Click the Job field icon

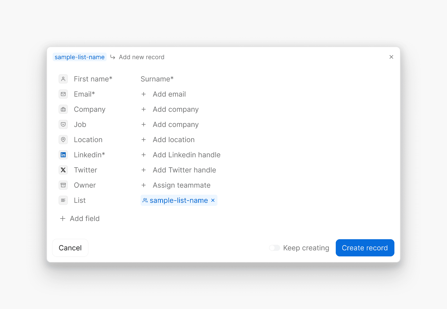coord(63,124)
